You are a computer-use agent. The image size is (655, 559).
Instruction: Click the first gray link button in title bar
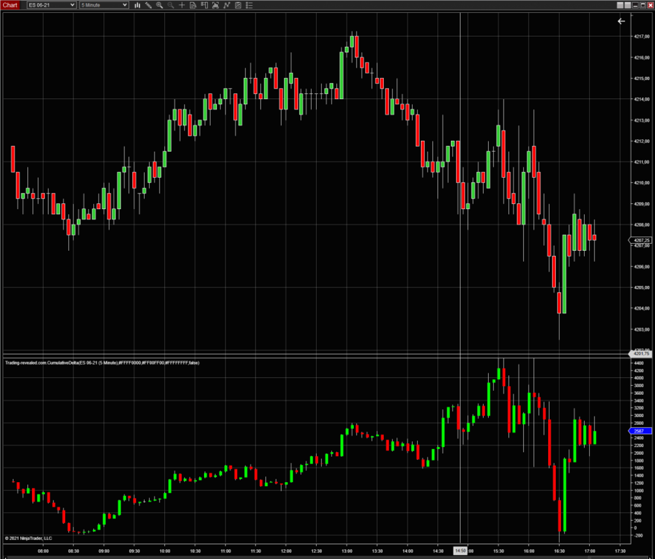pyautogui.click(x=620, y=5)
